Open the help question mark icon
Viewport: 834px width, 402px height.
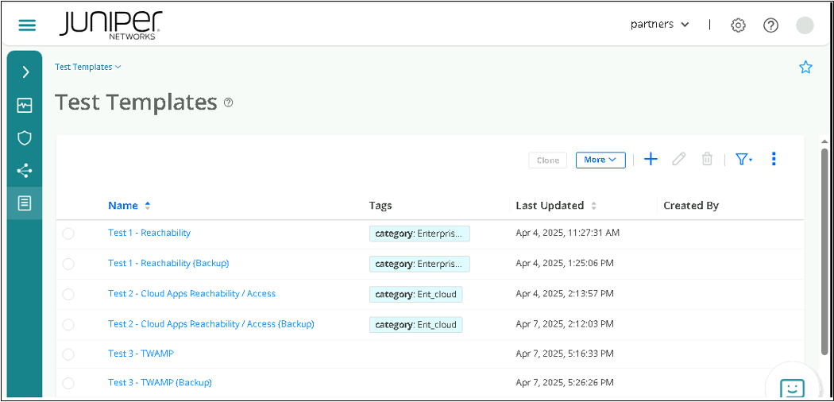(770, 25)
